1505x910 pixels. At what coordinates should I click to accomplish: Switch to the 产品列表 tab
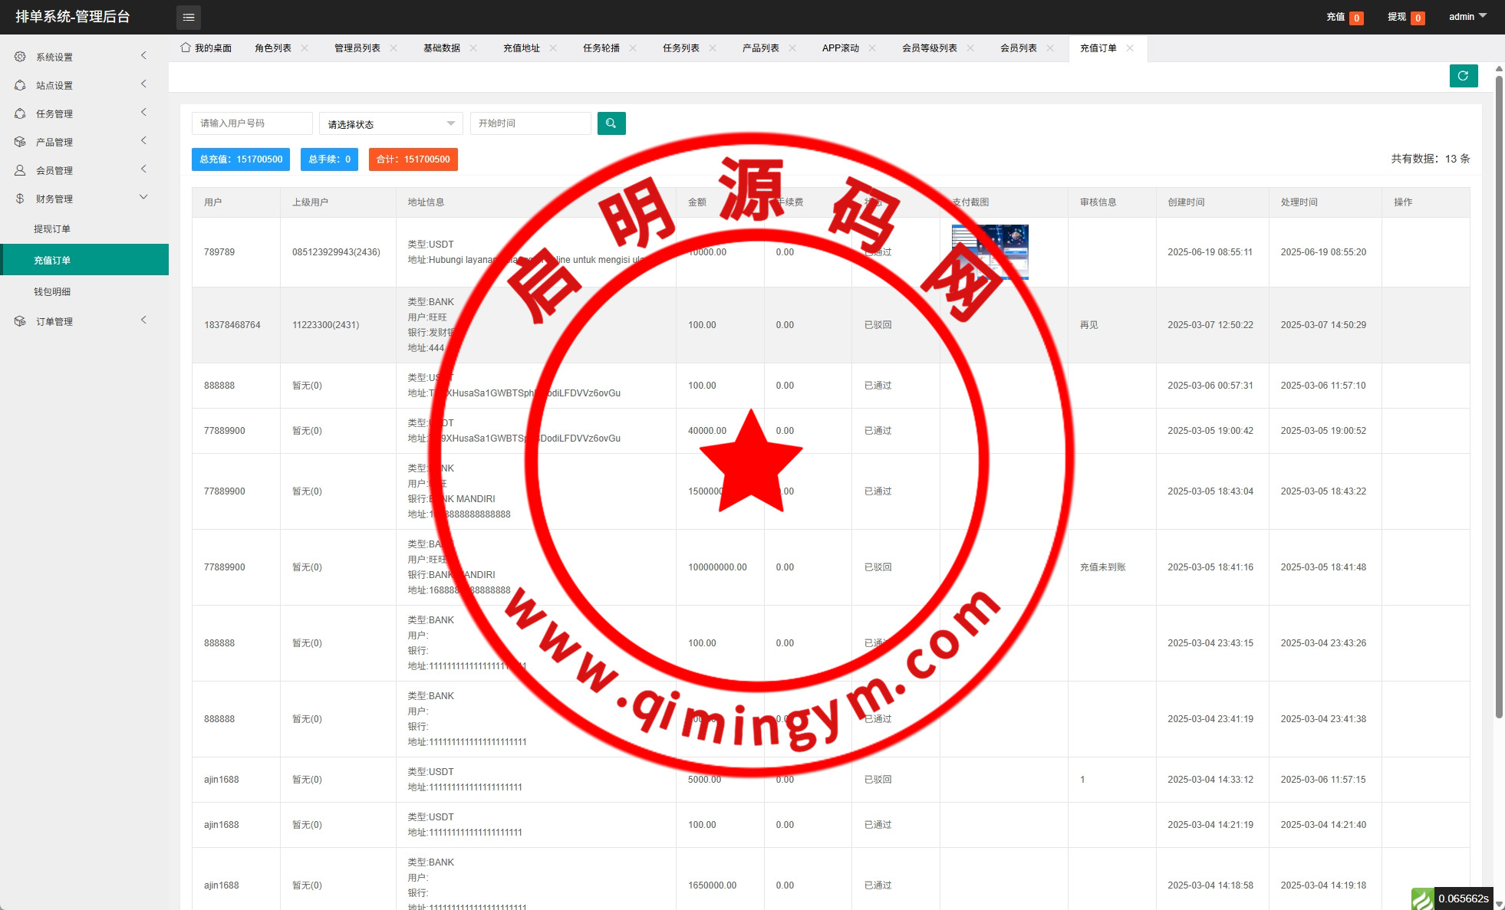tap(760, 48)
